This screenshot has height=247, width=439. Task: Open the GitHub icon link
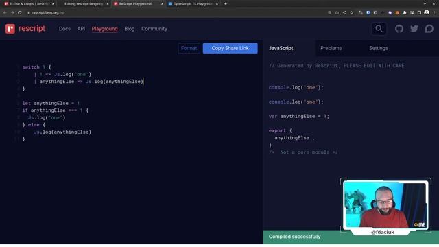(399, 29)
